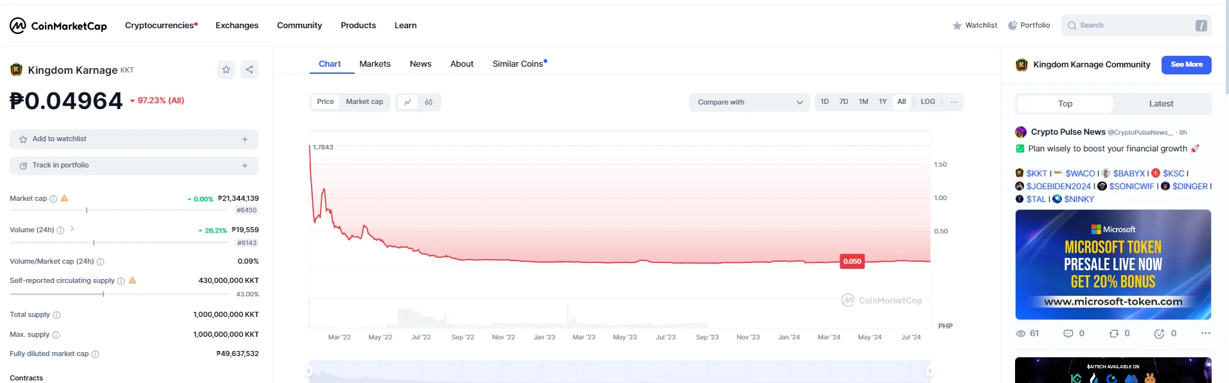Share Kingdom Karnage page
1229x383 pixels.
[249, 69]
